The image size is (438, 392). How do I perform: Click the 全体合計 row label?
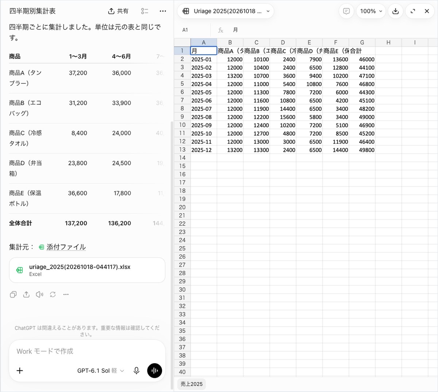point(20,223)
